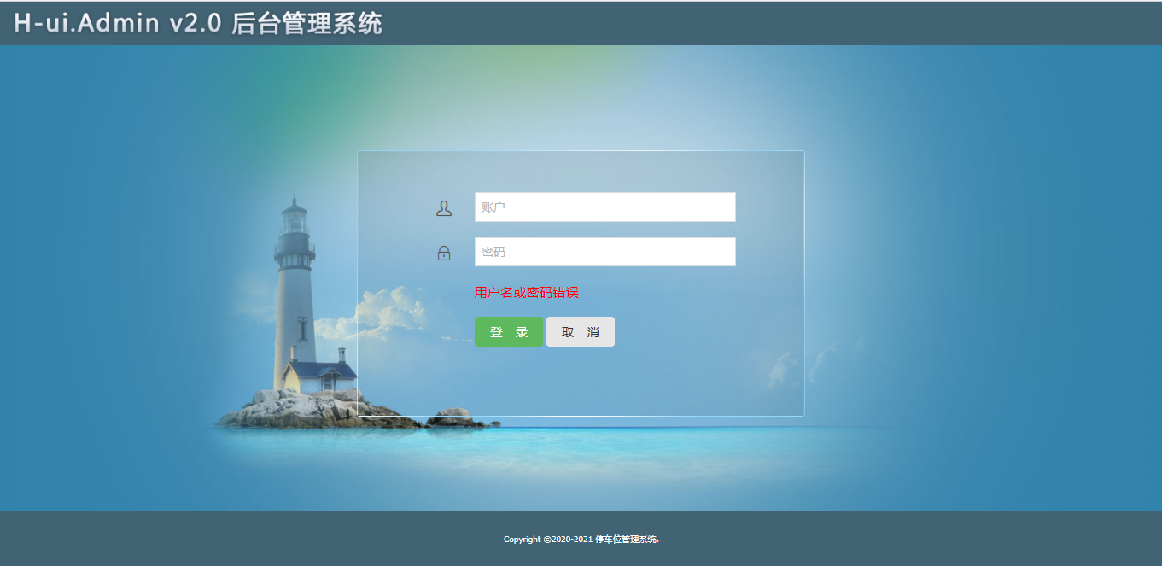The width and height of the screenshot is (1162, 566).
Task: Click the padlock icon beside password field
Action: click(444, 253)
